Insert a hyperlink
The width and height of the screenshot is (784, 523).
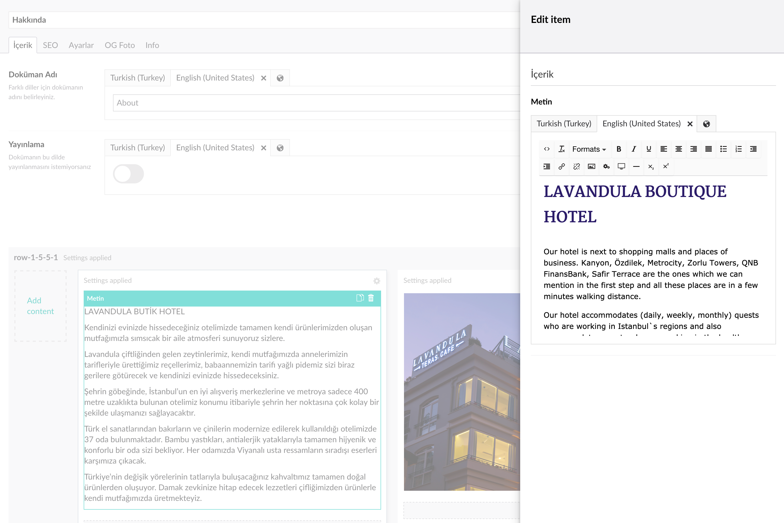[x=561, y=166]
